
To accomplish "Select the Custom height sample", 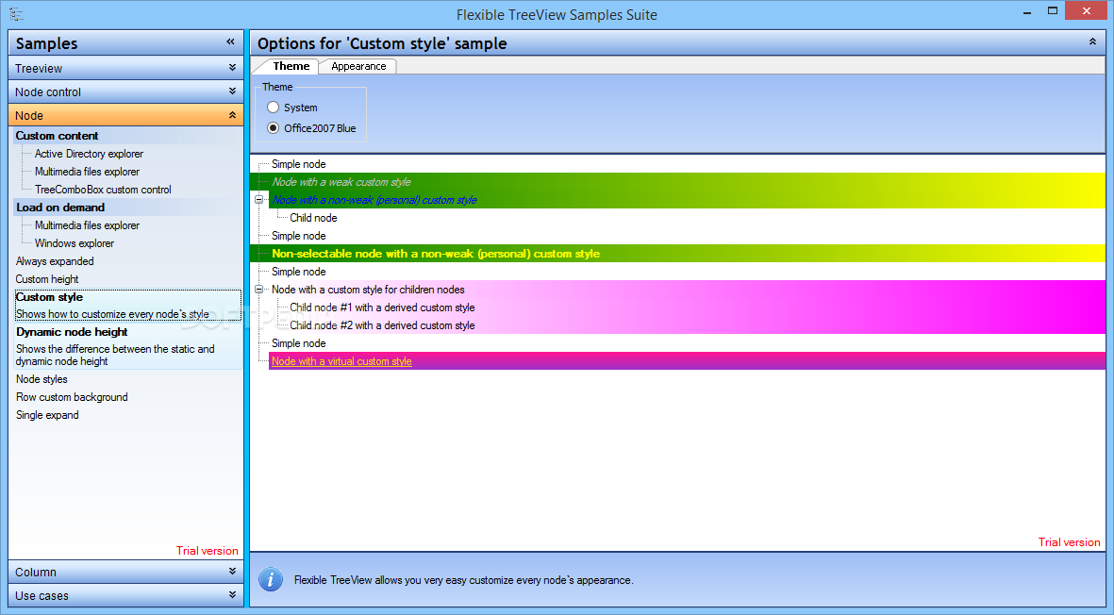I will [x=47, y=279].
